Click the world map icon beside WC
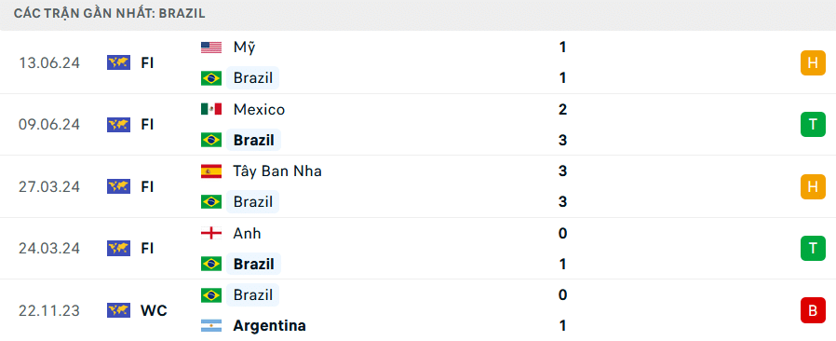836x341 pixels. coord(118,310)
